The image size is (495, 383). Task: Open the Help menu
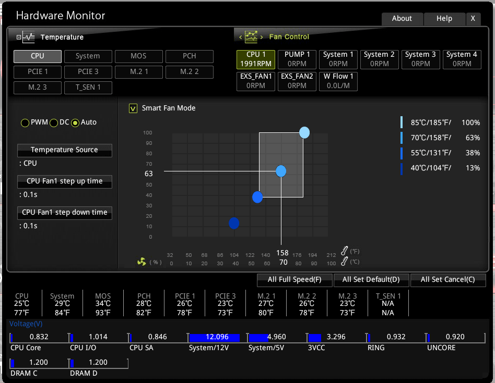444,19
